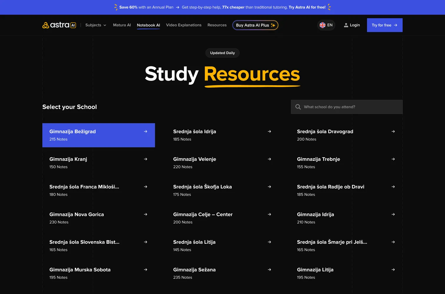Image resolution: width=445 pixels, height=294 pixels.
Task: Click the arrow beside Srednja šola Dravograd
Action: pos(393,131)
